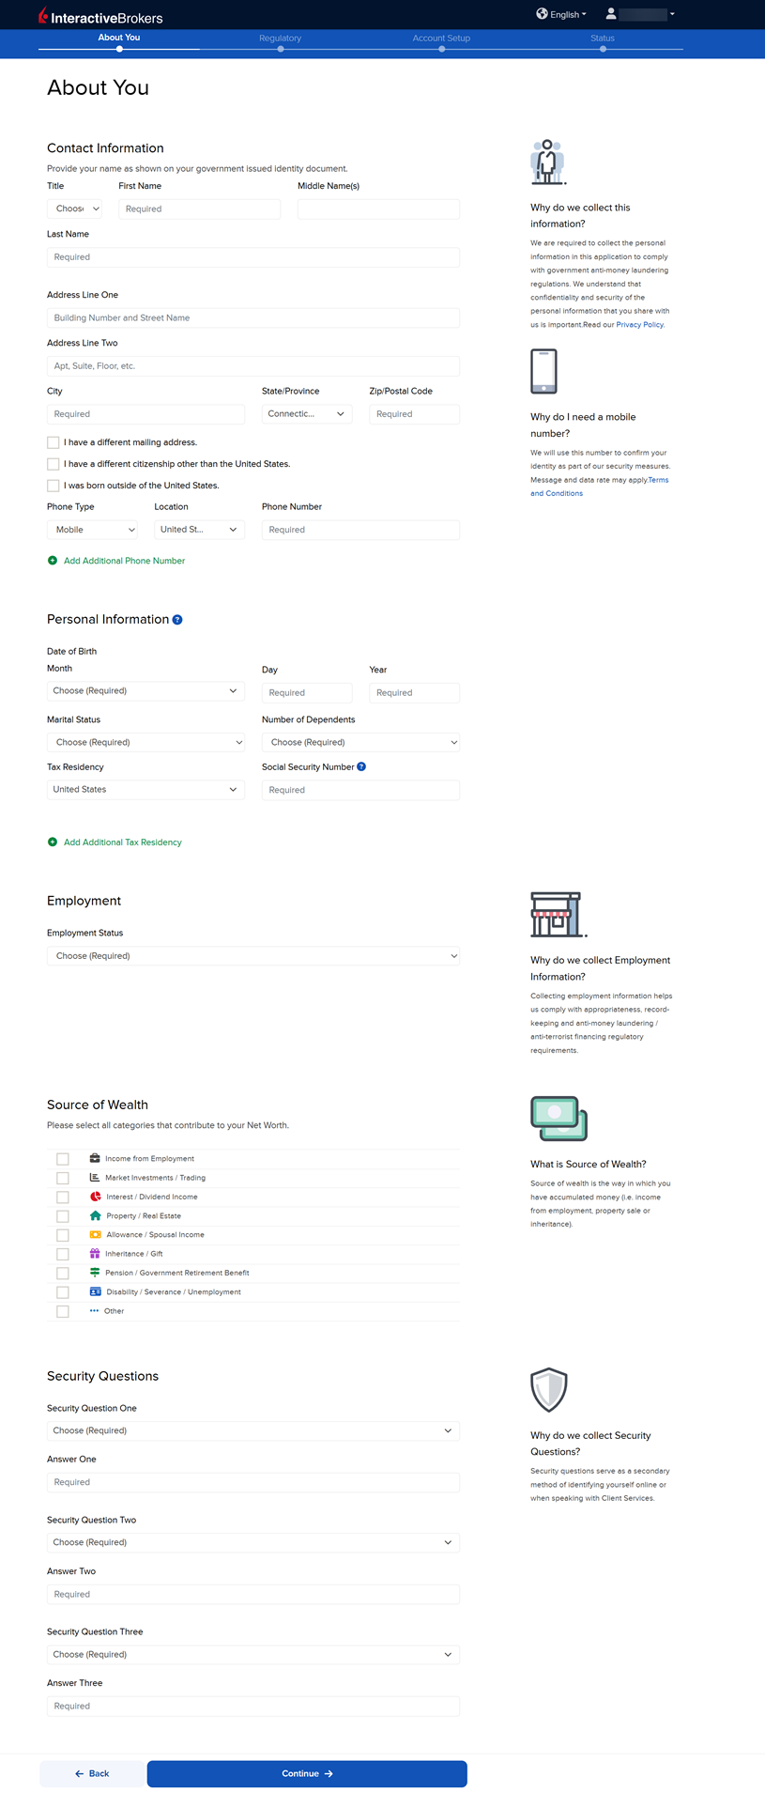This screenshot has height=1808, width=765.
Task: Click the Zip/Postal Code field
Action: pos(414,413)
